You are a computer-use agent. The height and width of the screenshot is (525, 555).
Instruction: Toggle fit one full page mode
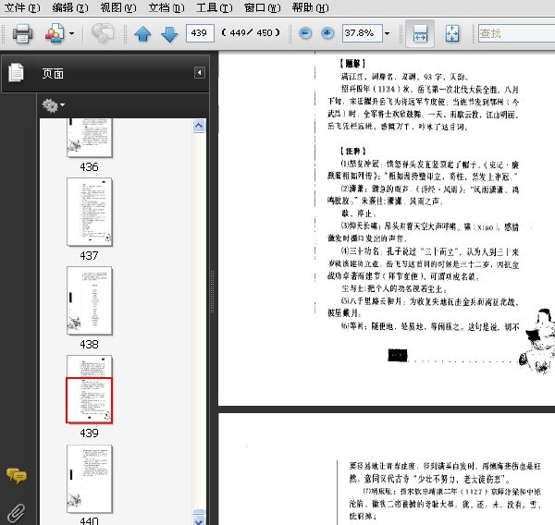click(x=452, y=33)
